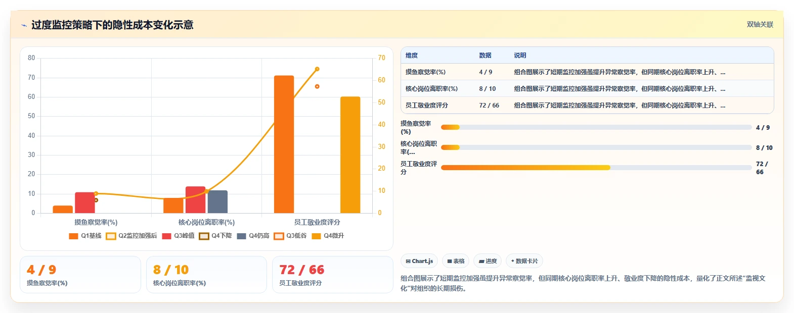Click the x-axis label 核心岗位离职率(%)
Screen dimensions: 794x313
[x=206, y=222]
